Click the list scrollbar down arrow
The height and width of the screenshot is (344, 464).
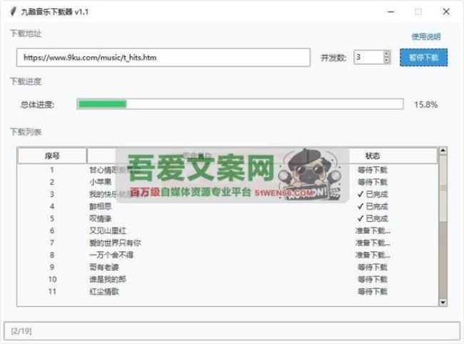click(443, 303)
